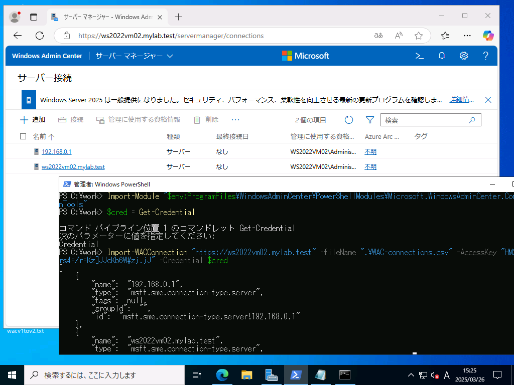Click the search magnifier icon
Screen dimensions: 514x385
point(472,120)
